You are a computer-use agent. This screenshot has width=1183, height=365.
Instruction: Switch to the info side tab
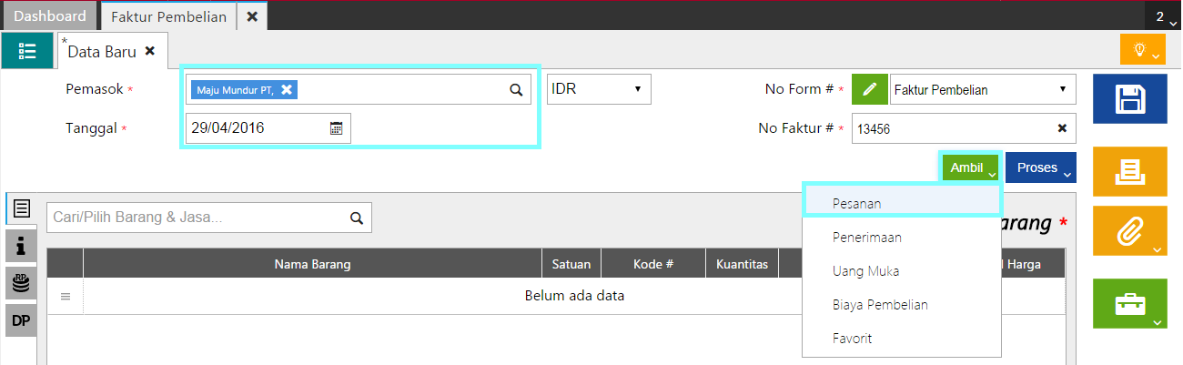point(21,246)
